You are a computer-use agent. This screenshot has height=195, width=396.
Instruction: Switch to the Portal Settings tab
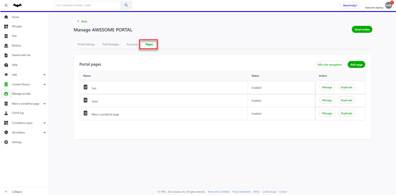tap(86, 44)
